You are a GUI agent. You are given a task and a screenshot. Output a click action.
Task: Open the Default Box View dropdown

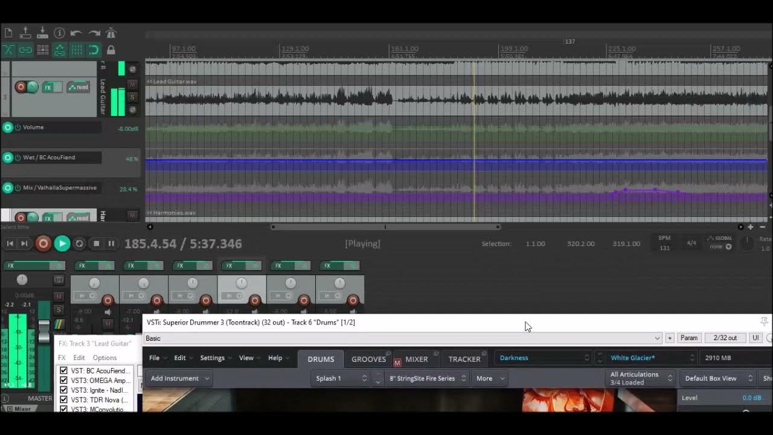pos(719,378)
